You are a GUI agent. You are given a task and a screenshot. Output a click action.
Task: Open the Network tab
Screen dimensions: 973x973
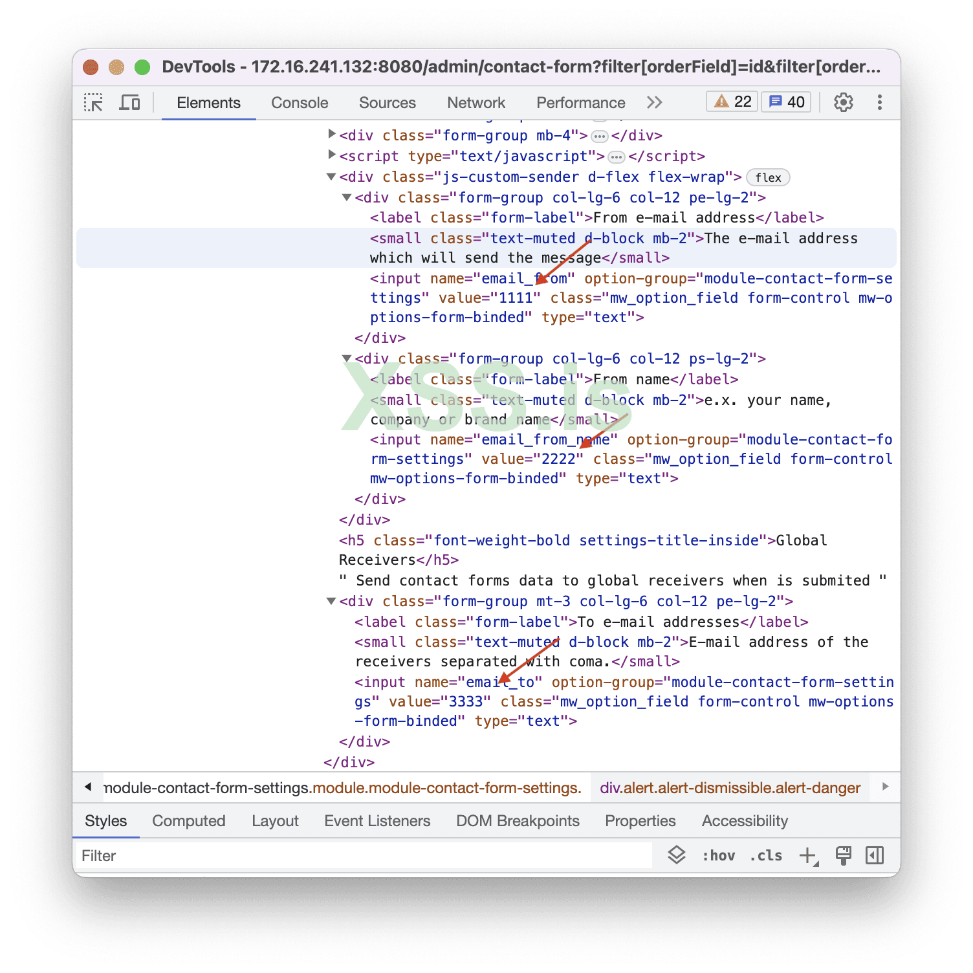[x=476, y=102]
